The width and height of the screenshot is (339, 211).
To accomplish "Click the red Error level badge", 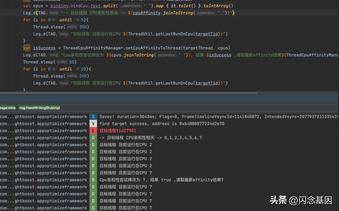I will coord(93,131).
